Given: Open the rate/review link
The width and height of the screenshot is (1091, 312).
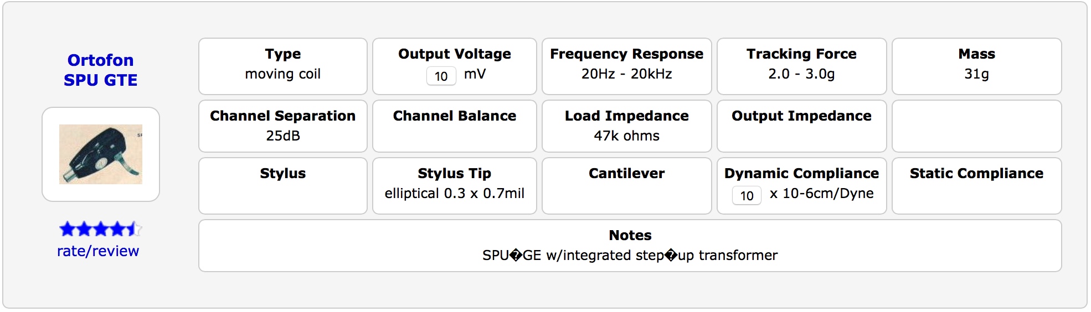Looking at the screenshot, I should [98, 251].
